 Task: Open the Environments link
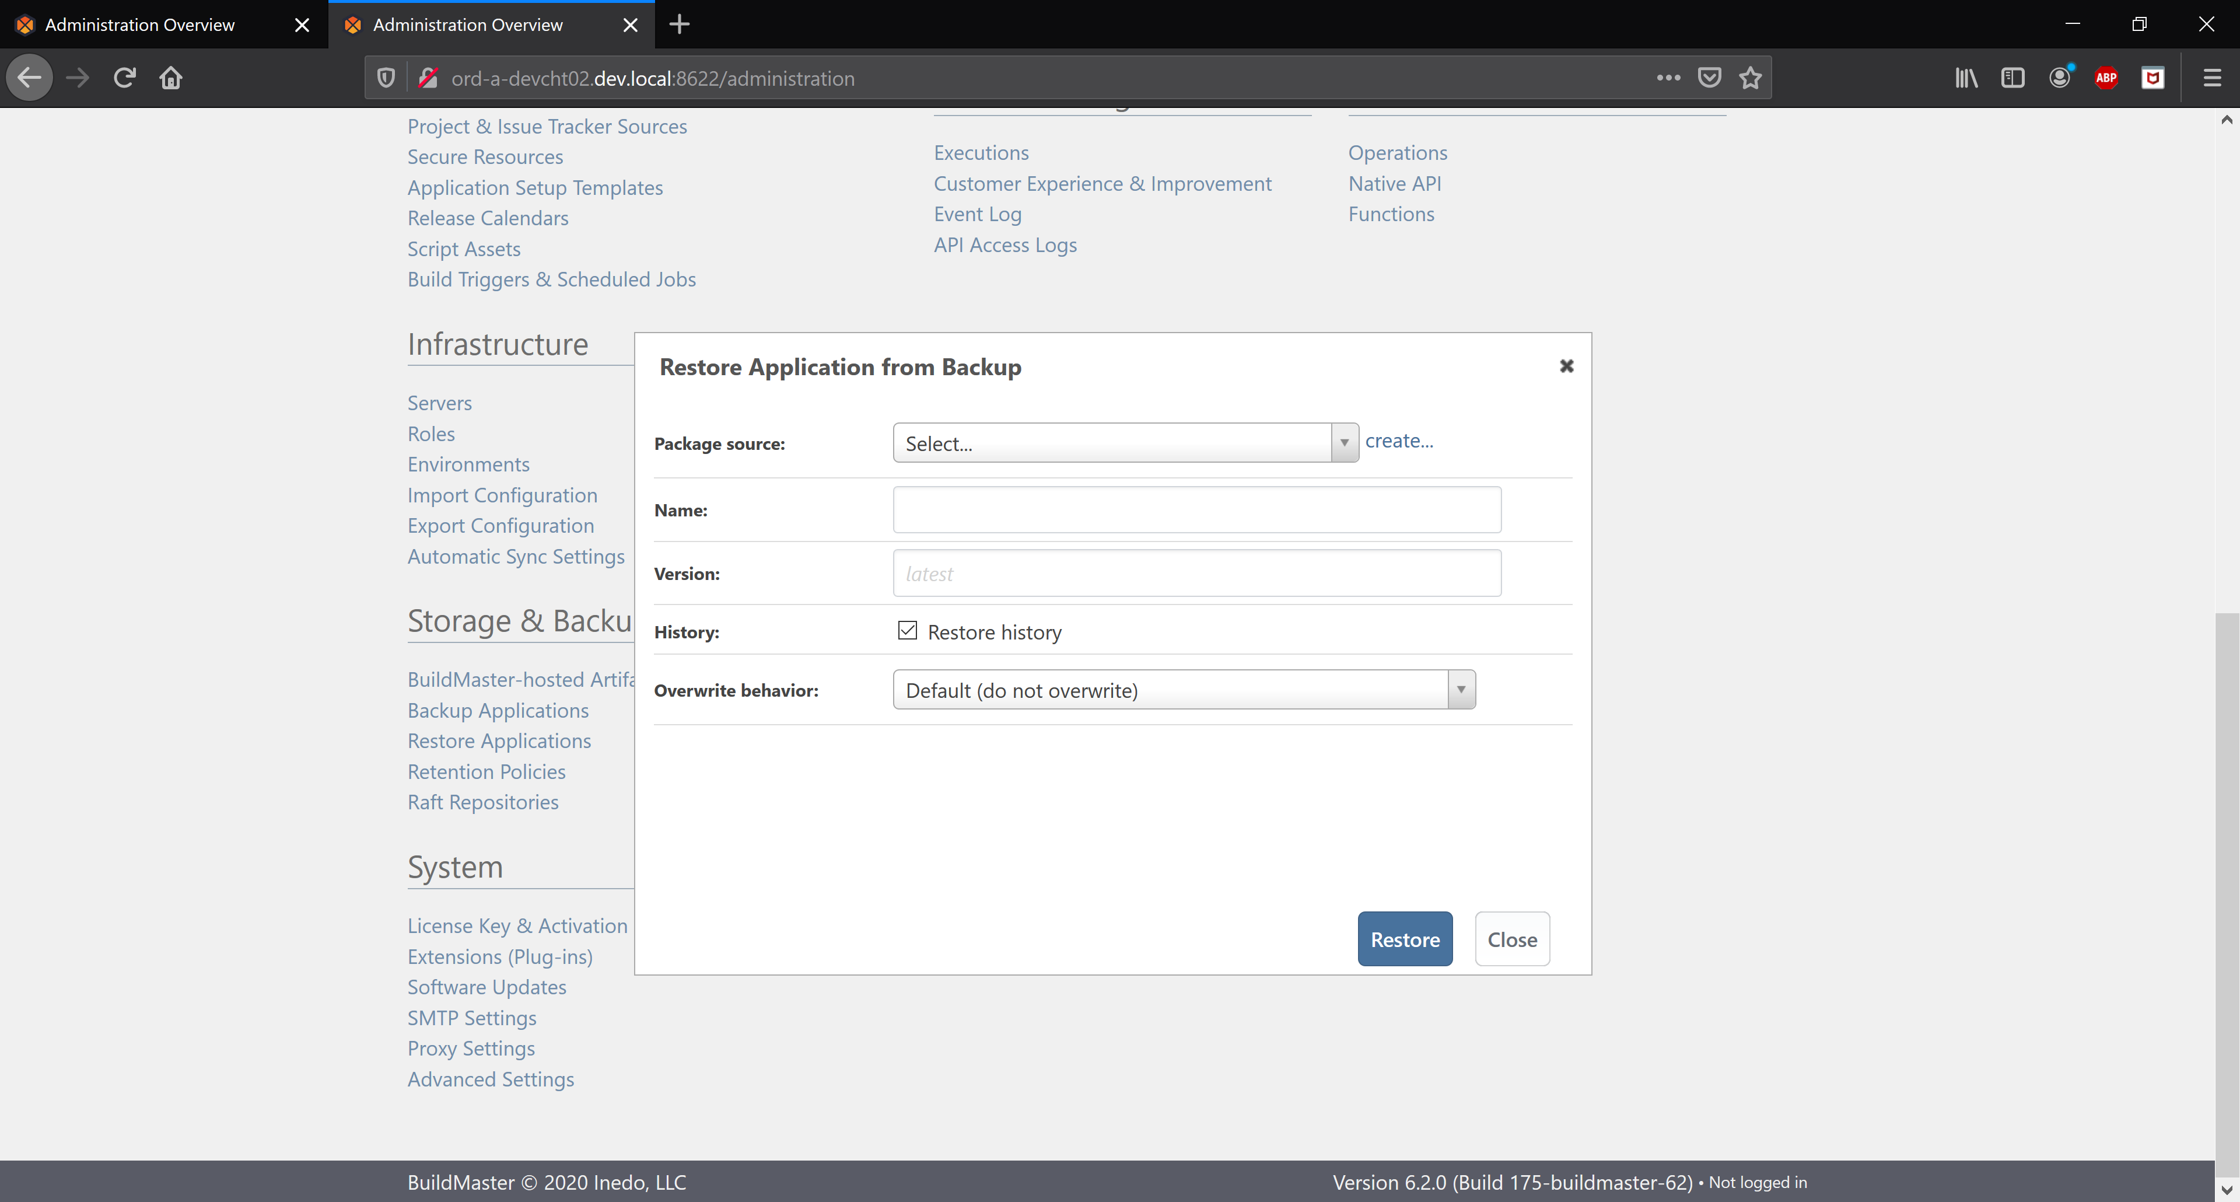468,464
